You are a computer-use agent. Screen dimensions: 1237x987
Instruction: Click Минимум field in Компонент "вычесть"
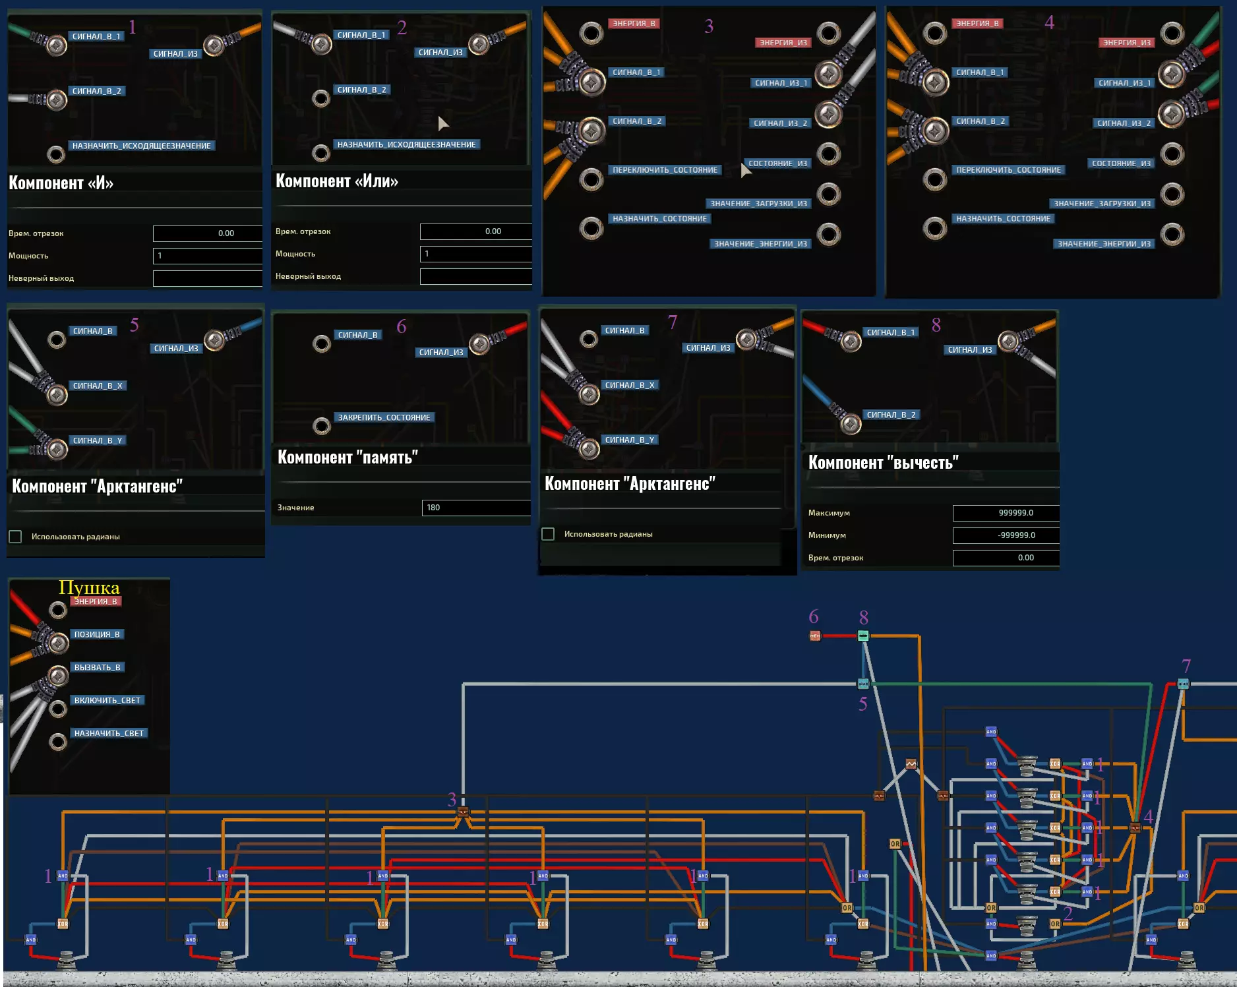coord(1006,535)
